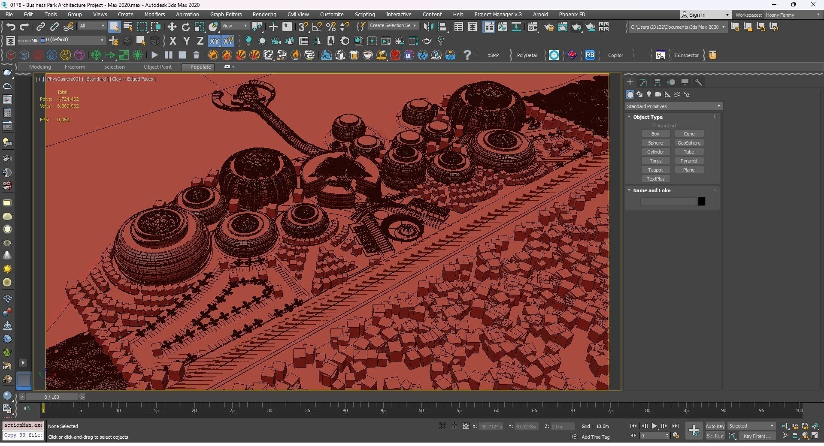Enable the AutoGrid checkbox
This screenshot has width=824, height=446.
pyautogui.click(x=654, y=126)
